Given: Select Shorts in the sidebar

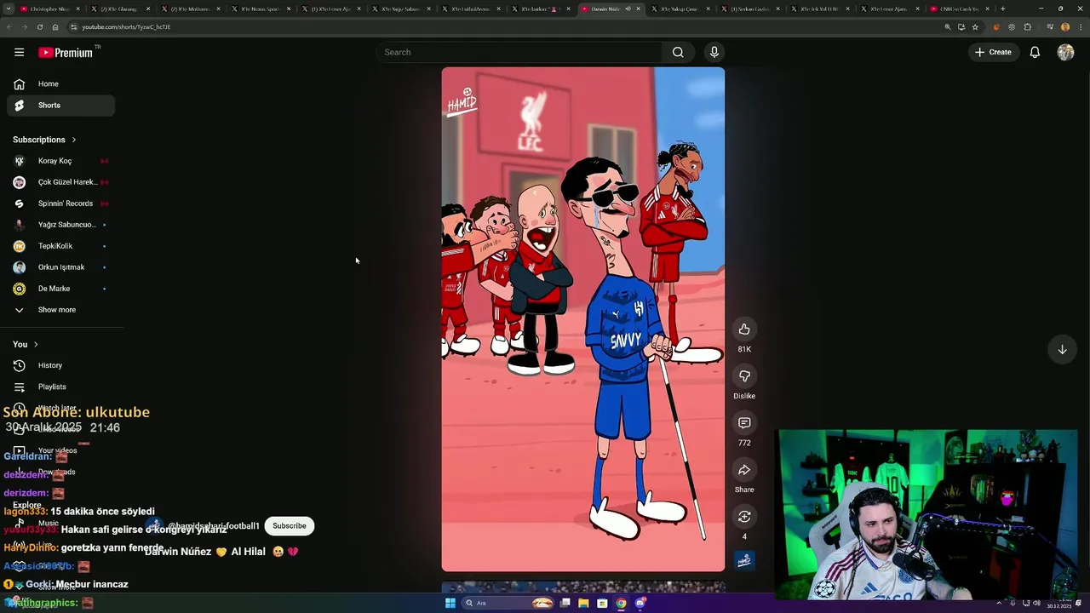Looking at the screenshot, I should coord(60,106).
